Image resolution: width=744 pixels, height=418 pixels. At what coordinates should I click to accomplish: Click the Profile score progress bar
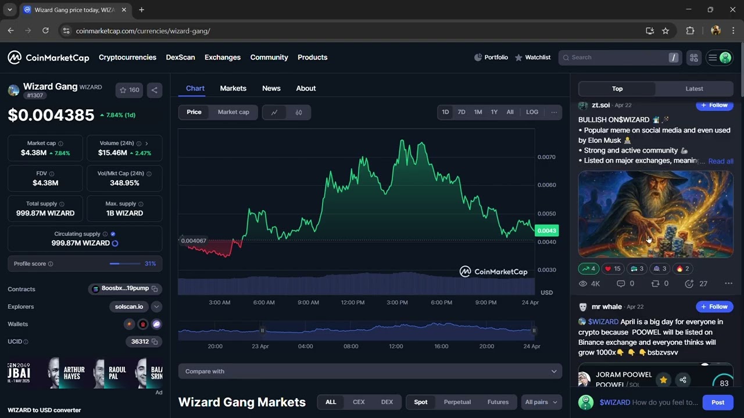click(x=125, y=264)
